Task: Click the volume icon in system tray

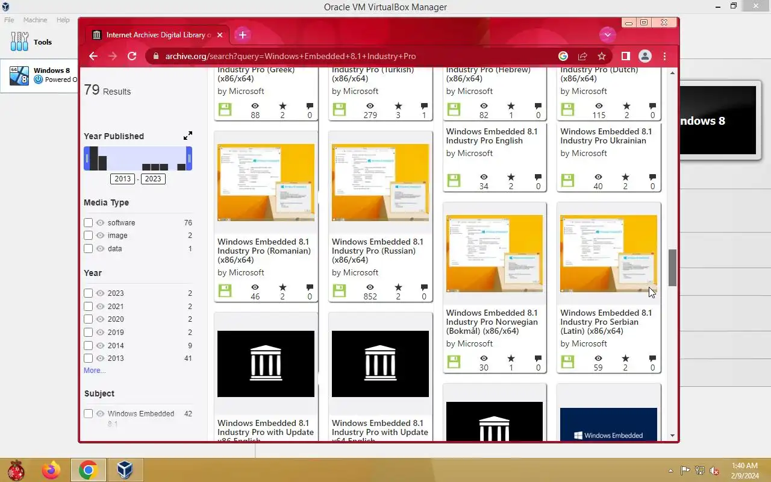Action: pos(714,471)
